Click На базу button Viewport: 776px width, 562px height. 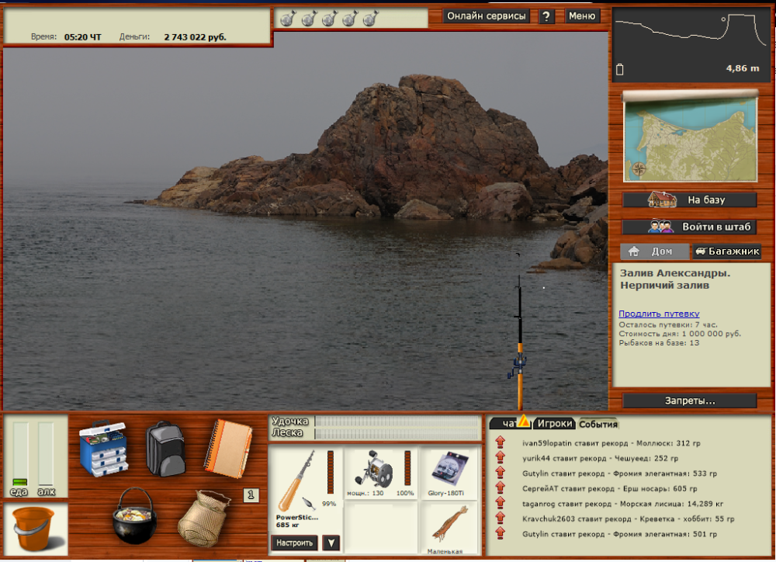click(x=689, y=199)
